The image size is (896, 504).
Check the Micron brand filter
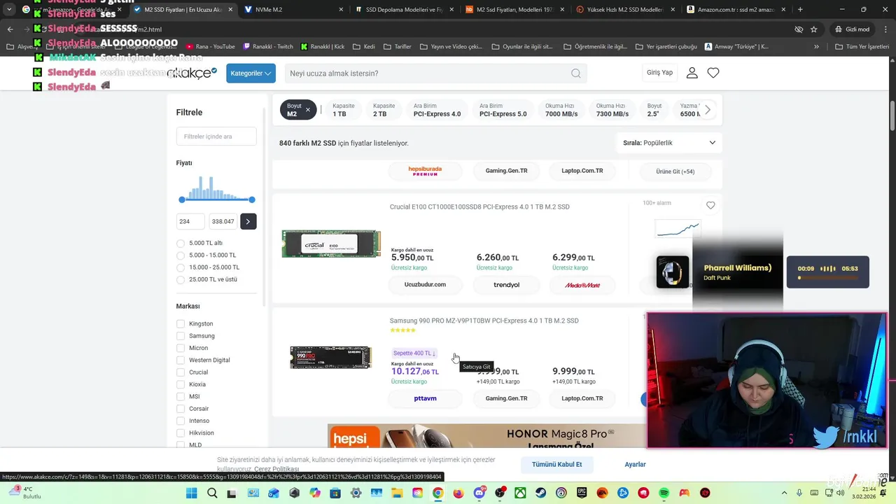(x=181, y=348)
